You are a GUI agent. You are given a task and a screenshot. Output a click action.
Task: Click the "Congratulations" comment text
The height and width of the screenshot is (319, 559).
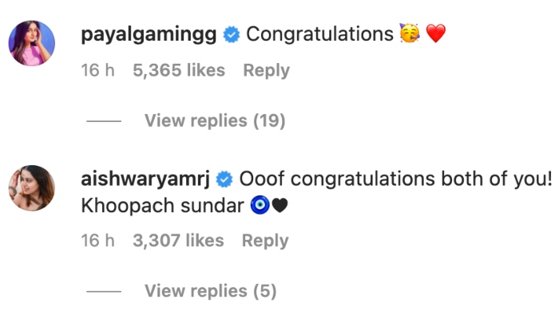coord(319,35)
